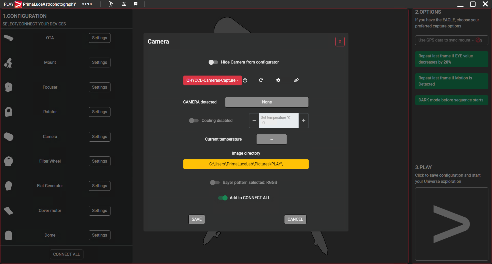Click the Rotator device icon

[8, 112]
